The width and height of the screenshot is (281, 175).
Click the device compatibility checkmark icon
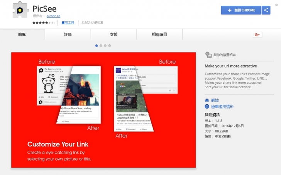point(208,55)
